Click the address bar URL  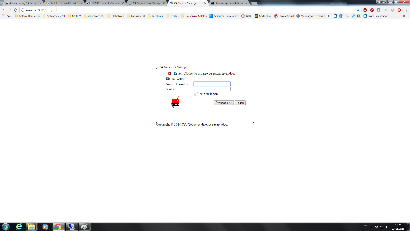(42, 10)
